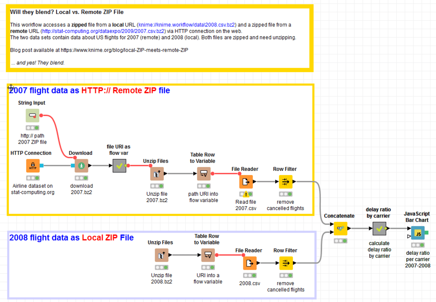Click the 2007 'remove cancelled flights' label

(285, 205)
